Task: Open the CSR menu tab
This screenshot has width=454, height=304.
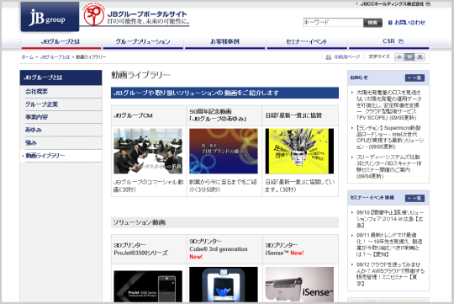Action: pos(389,42)
